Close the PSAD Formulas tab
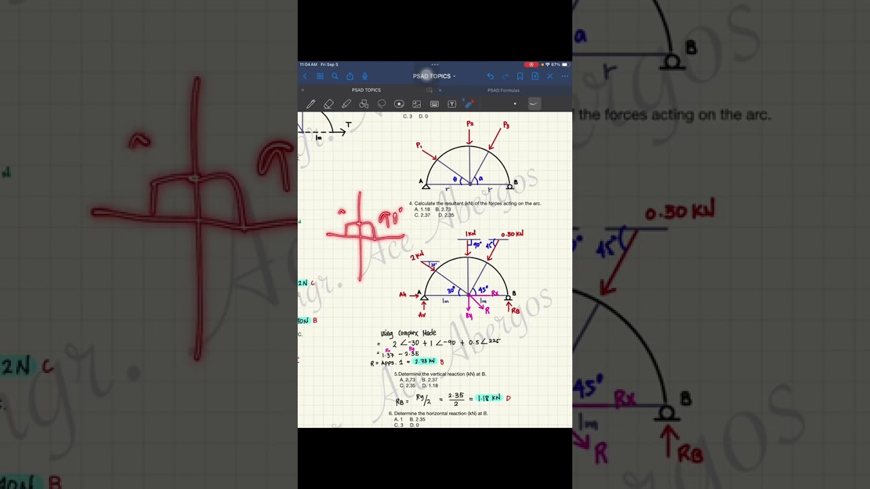870x489 pixels. click(440, 90)
